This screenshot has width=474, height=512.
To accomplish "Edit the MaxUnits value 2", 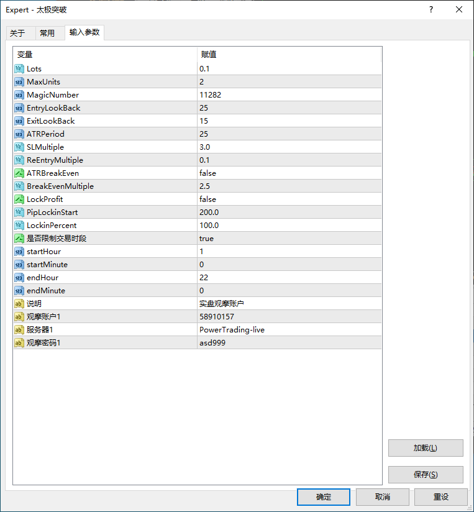I will 289,81.
